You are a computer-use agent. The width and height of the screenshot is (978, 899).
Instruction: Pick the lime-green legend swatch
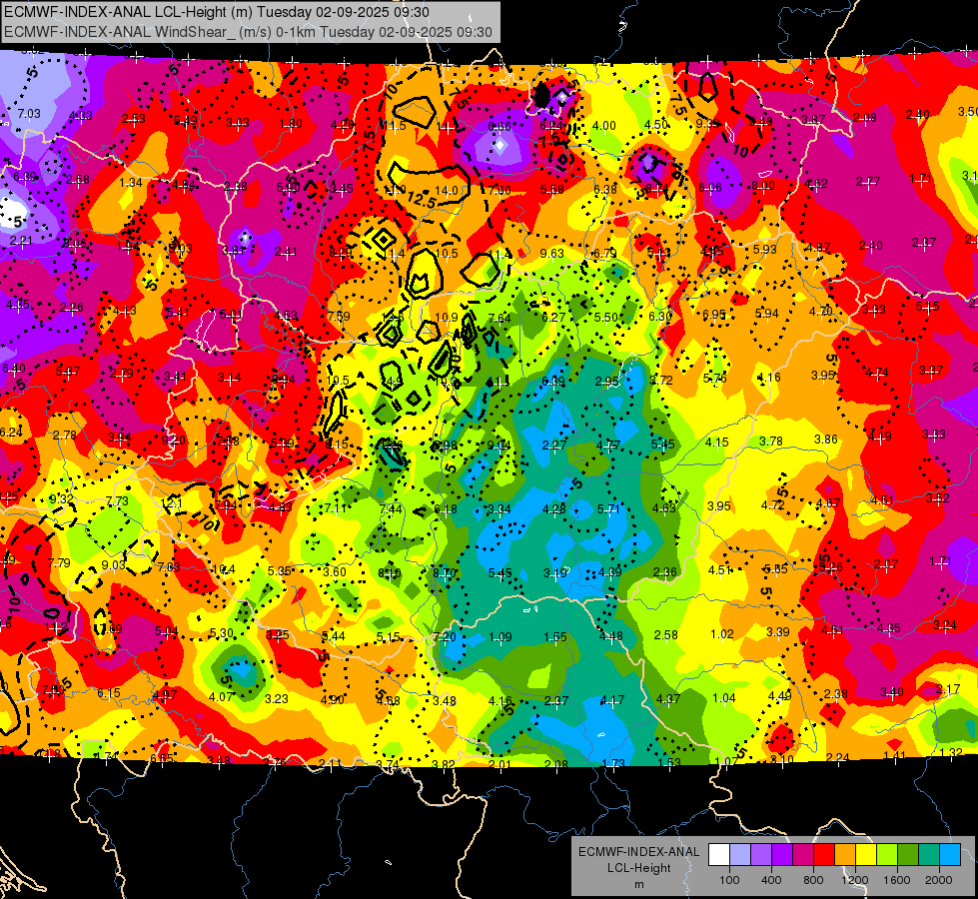pyautogui.click(x=887, y=855)
